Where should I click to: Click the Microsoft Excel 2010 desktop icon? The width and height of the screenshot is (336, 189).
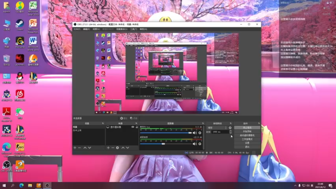[x=33, y=8]
